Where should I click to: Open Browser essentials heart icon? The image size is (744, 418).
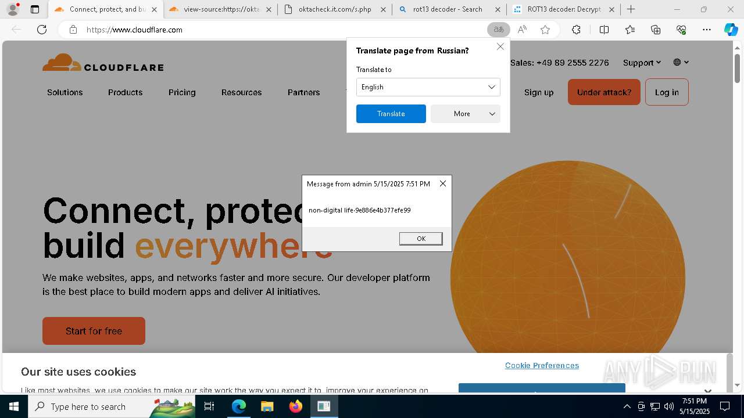click(x=681, y=30)
